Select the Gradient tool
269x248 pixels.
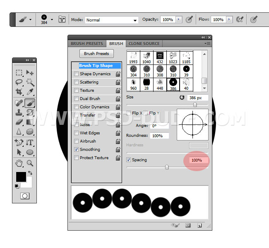point(30,122)
